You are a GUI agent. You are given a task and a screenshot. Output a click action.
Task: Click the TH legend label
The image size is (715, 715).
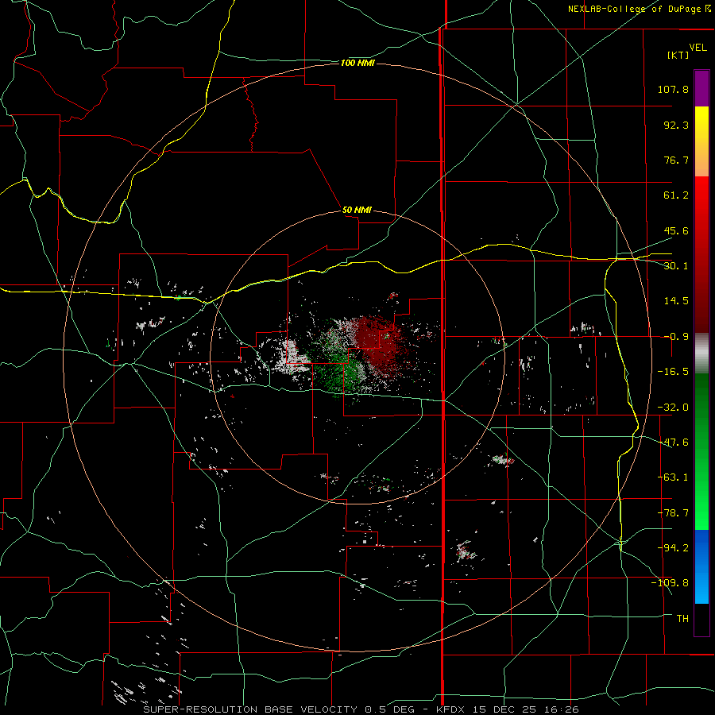[682, 618]
